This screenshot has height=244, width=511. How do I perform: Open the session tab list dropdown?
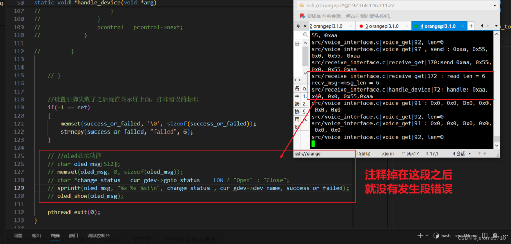pyautogui.click(x=497, y=26)
